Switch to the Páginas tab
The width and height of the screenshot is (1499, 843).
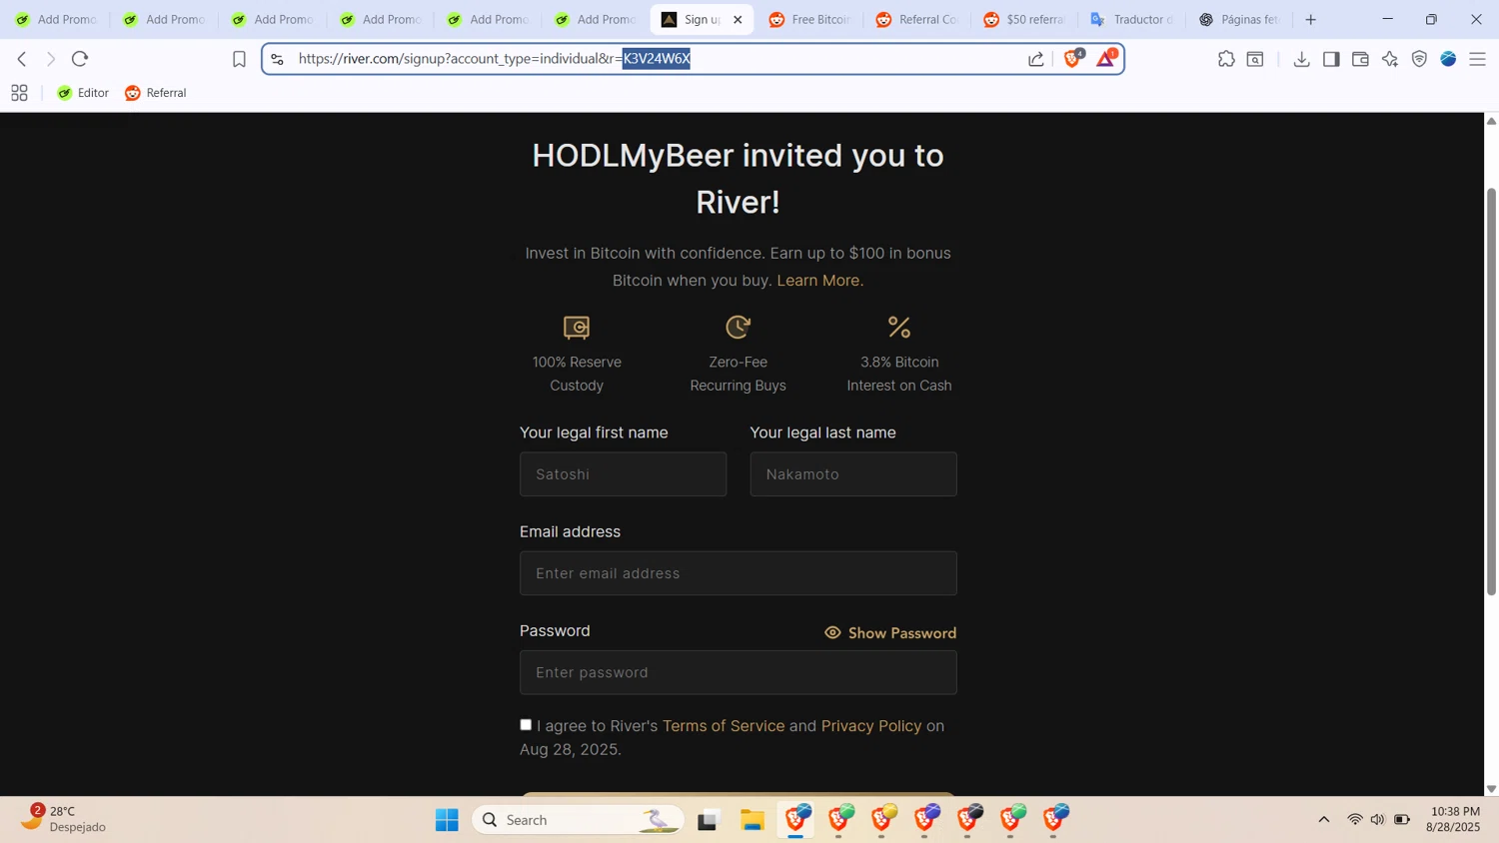[1240, 19]
